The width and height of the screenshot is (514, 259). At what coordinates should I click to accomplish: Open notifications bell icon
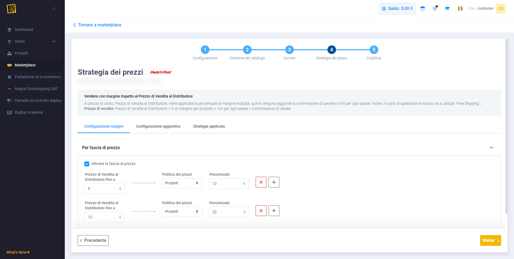tap(435, 9)
